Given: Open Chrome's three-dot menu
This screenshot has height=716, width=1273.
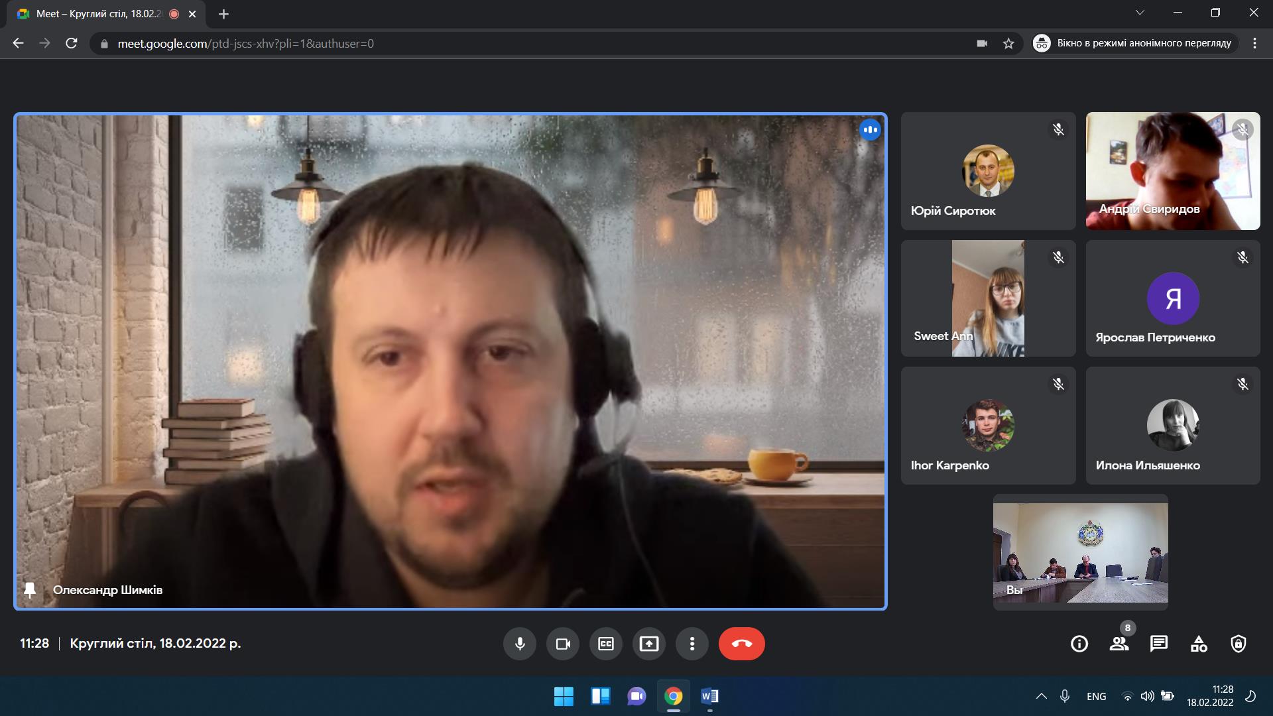Looking at the screenshot, I should tap(1254, 44).
